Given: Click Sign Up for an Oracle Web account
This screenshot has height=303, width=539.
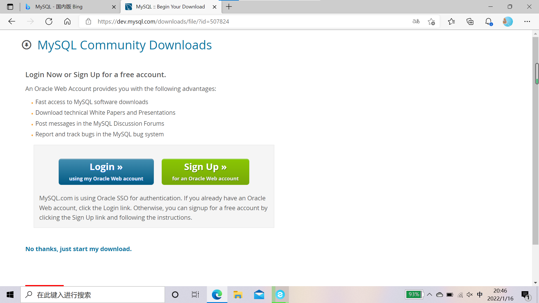Looking at the screenshot, I should [205, 172].
